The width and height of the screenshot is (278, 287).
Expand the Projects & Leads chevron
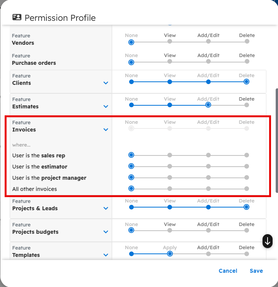pyautogui.click(x=106, y=208)
